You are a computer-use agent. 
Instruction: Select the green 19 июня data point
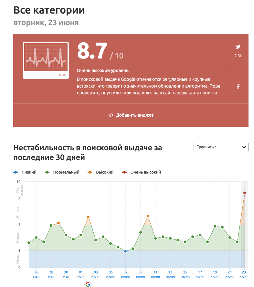[215, 227]
